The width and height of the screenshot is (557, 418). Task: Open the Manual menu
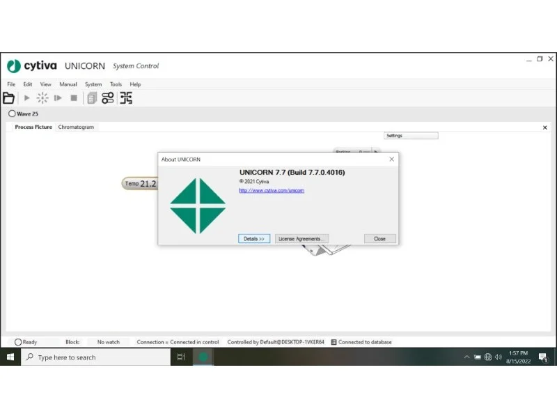68,84
